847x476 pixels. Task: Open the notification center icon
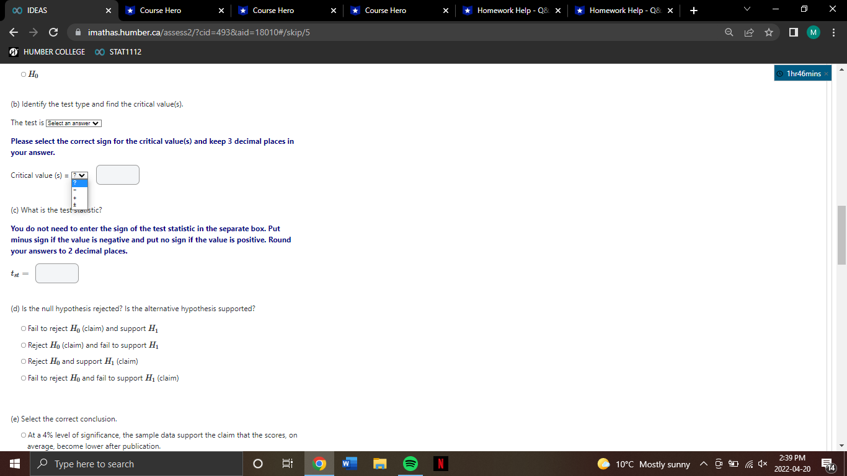click(829, 464)
